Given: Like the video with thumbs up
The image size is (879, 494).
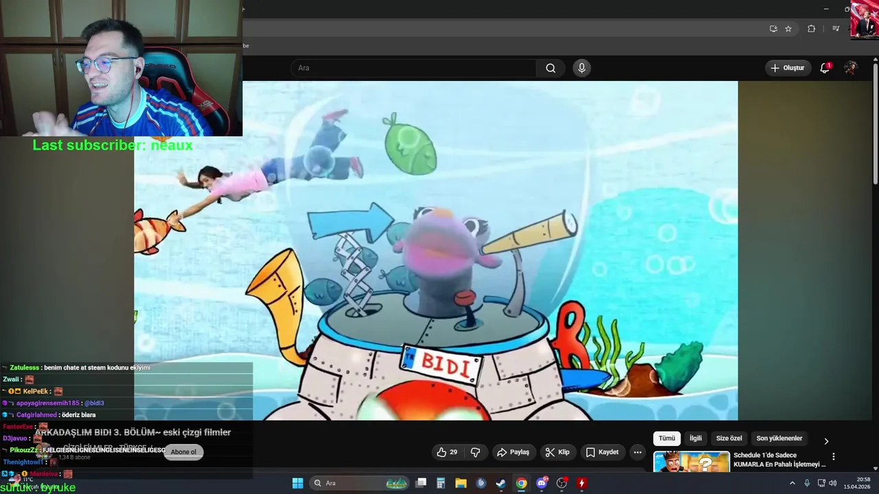Looking at the screenshot, I should [447, 452].
